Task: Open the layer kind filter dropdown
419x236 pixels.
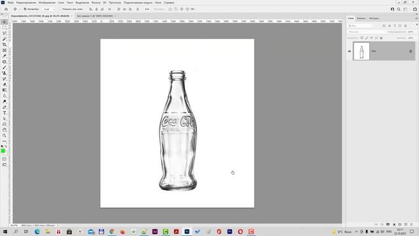Action: [361, 26]
